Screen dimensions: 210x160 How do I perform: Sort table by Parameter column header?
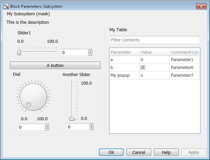(x=124, y=52)
